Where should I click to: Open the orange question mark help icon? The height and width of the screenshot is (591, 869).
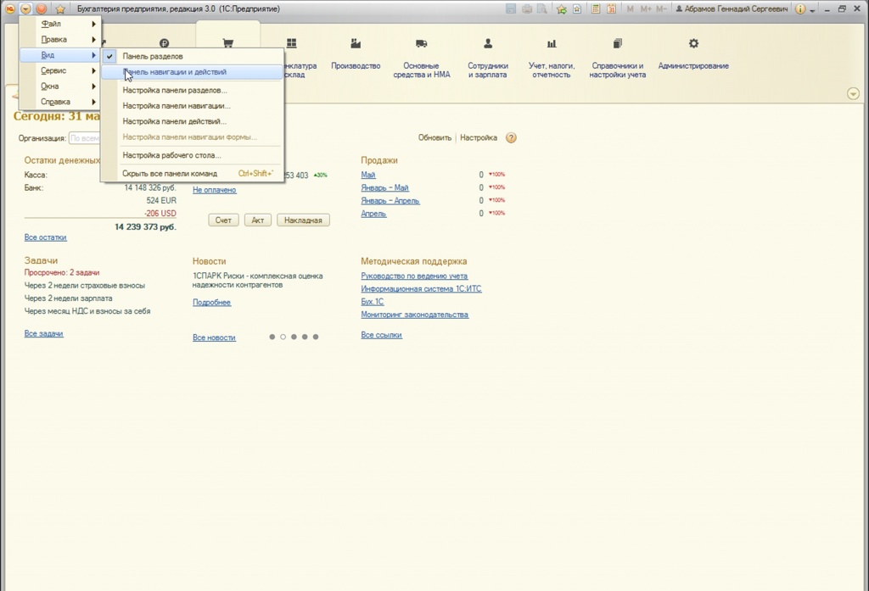coord(511,137)
